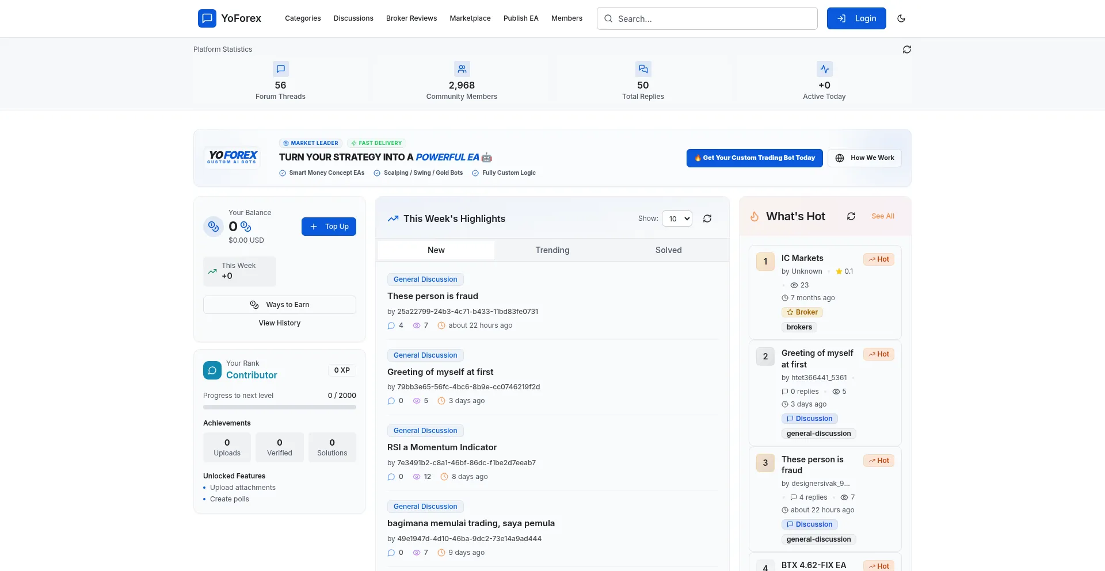Click See All in What's Hot
This screenshot has height=571, width=1105.
tap(883, 216)
